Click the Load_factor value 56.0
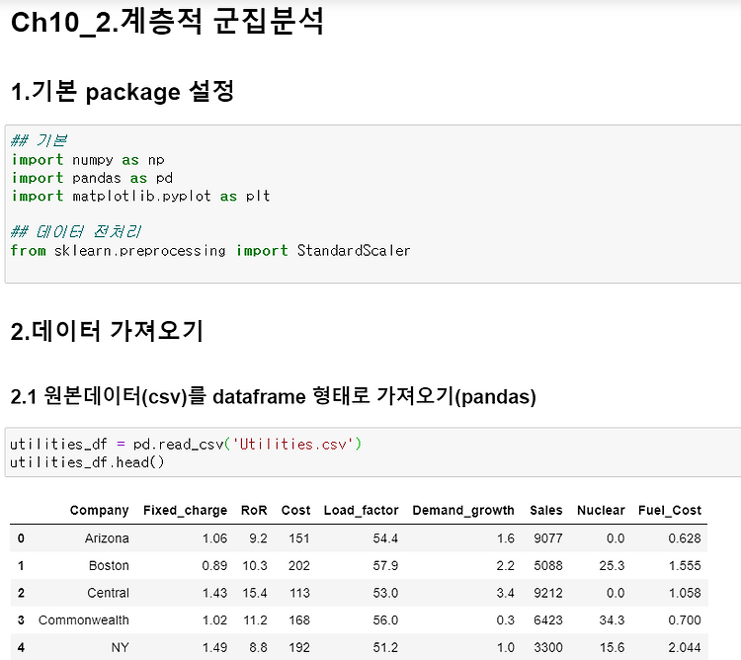741x660 pixels. (385, 619)
